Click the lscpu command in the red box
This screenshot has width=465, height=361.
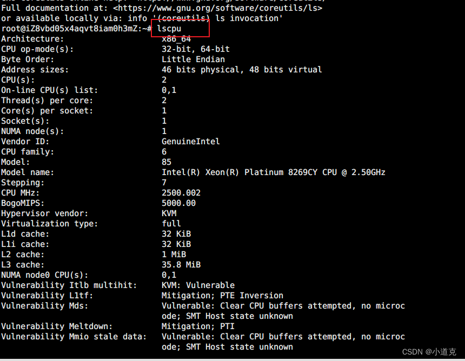[169, 29]
